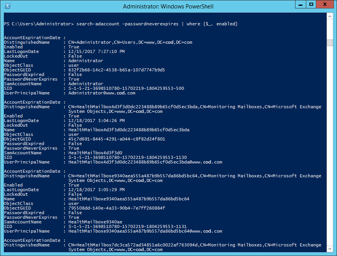Click SID value ending in -500
This screenshot has width=337, height=256.
coord(126,88)
